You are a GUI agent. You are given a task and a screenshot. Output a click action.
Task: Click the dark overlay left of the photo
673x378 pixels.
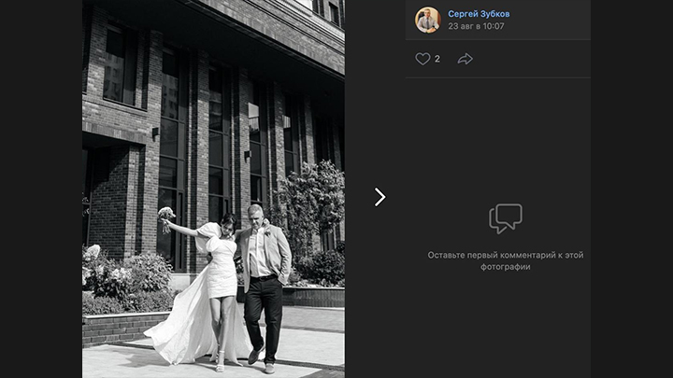pyautogui.click(x=40, y=187)
